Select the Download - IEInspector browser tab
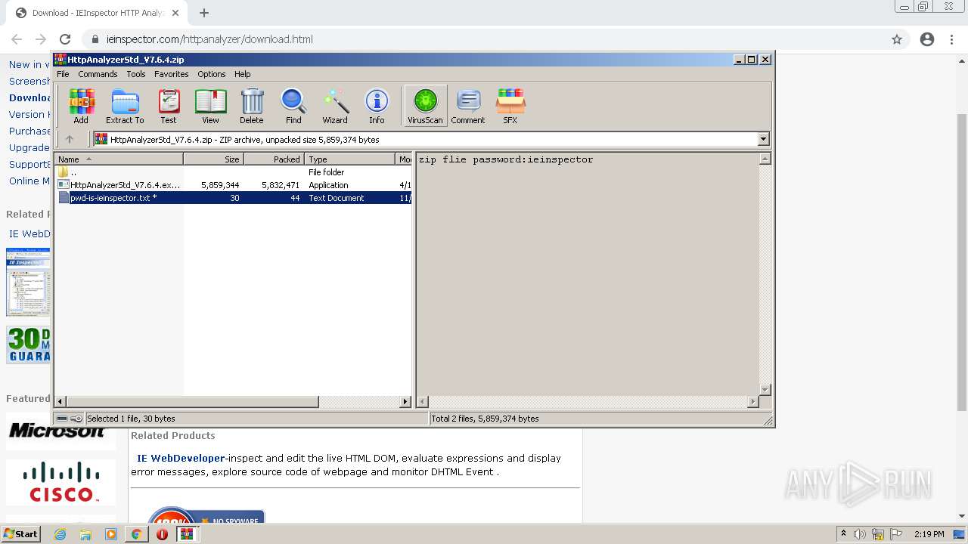 coord(97,13)
